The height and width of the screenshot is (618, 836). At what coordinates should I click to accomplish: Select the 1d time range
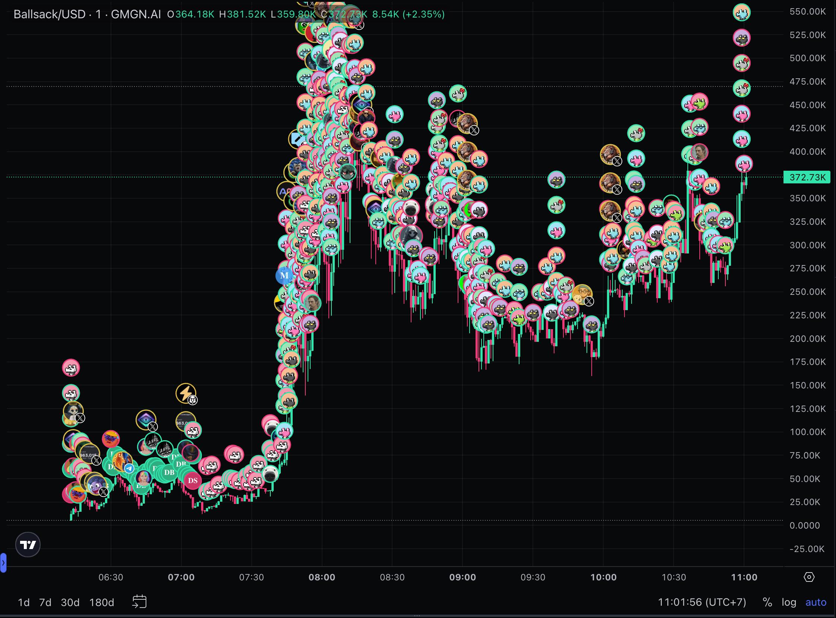24,602
